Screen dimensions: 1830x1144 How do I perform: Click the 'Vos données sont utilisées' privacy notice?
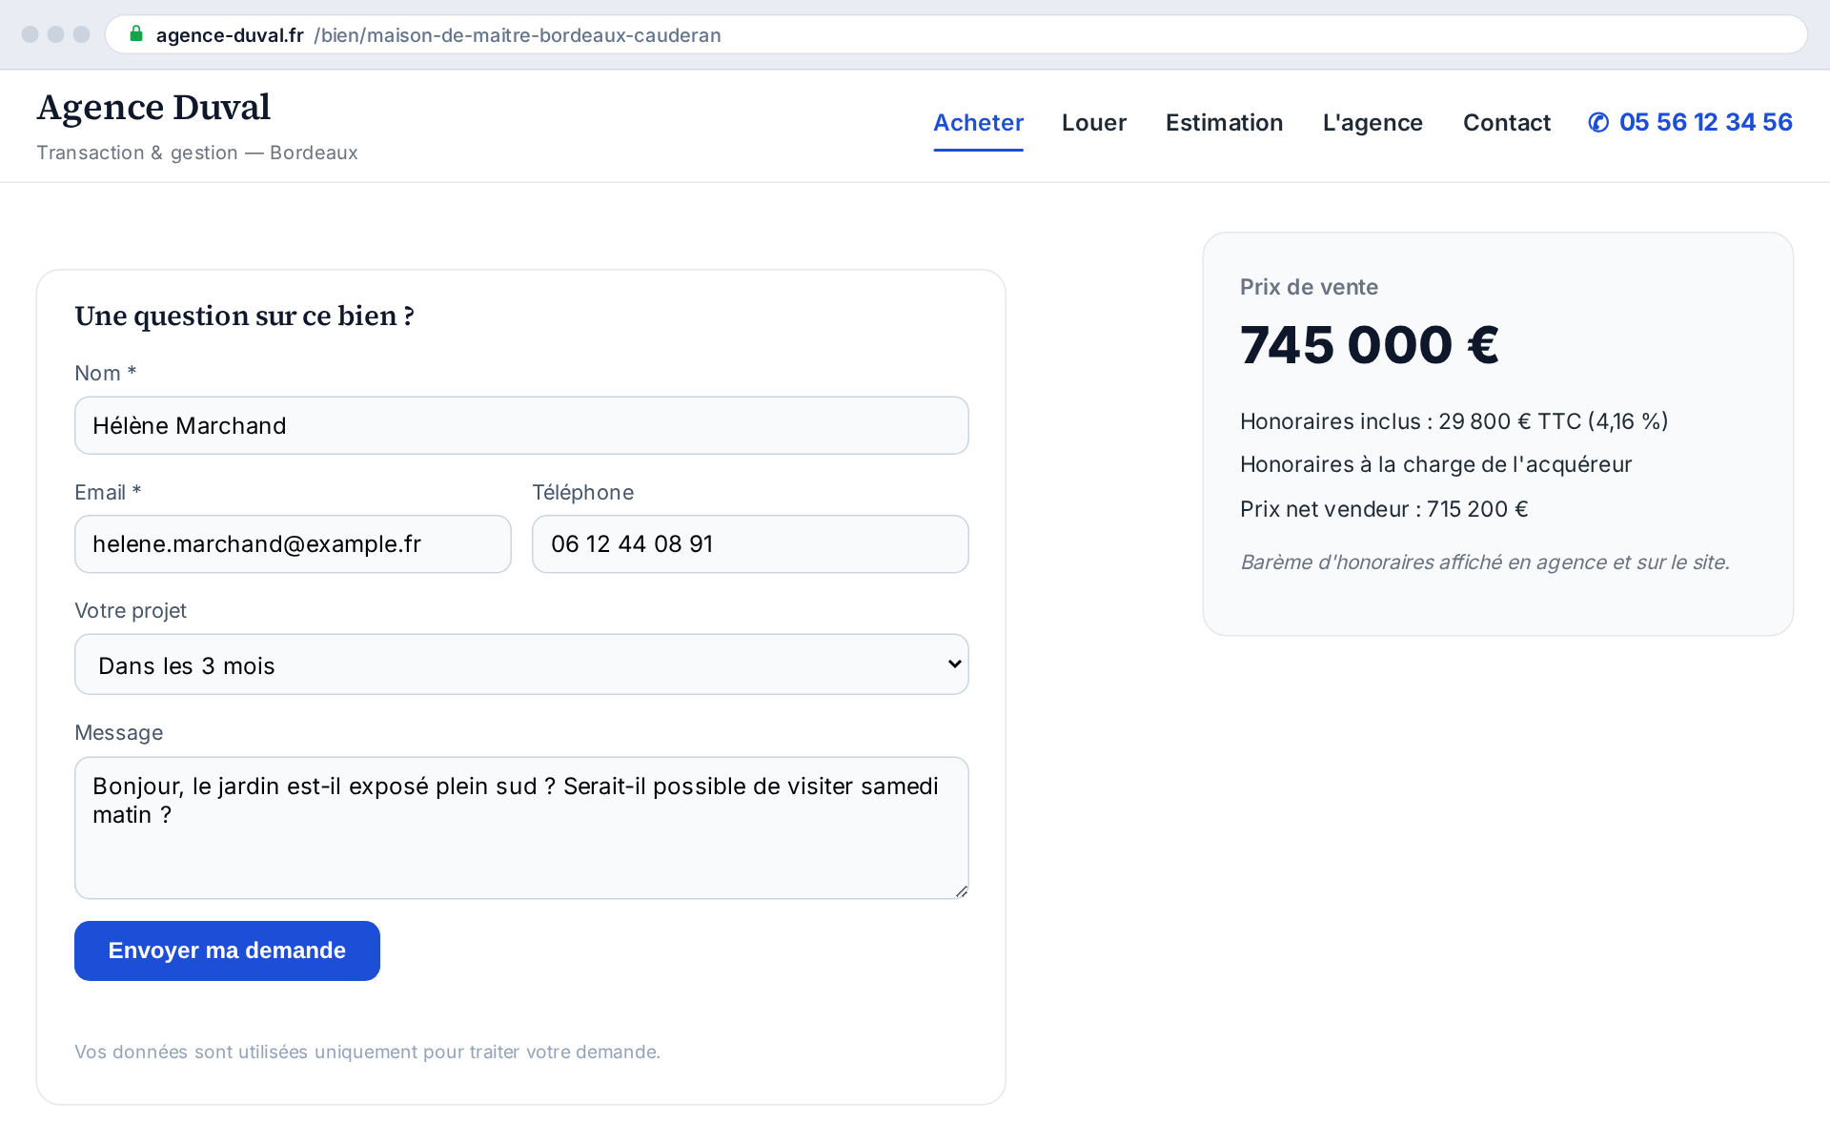367,1052
